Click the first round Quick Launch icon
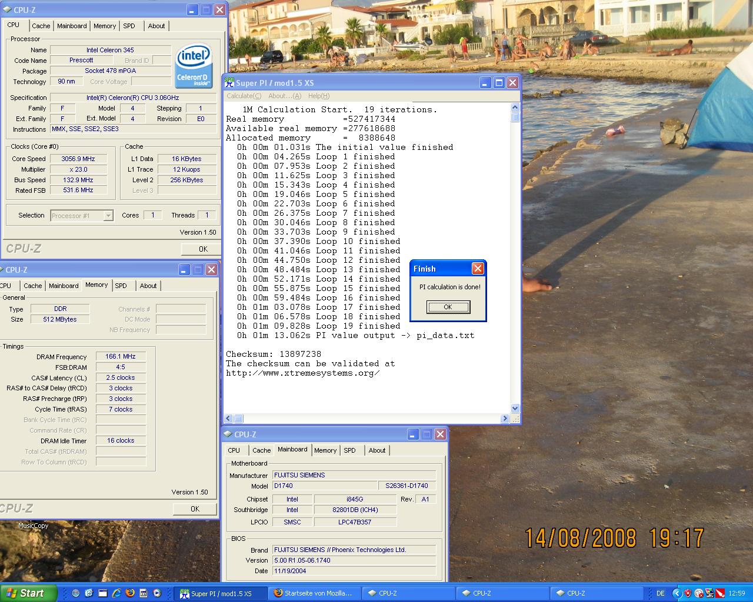The width and height of the screenshot is (753, 602). 76,593
